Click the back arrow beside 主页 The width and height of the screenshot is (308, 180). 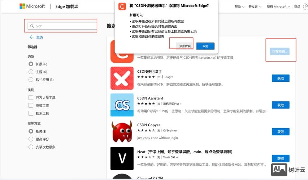click(x=32, y=37)
